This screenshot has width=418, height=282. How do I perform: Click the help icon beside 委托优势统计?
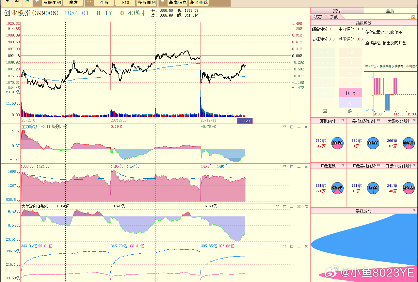[378, 121]
